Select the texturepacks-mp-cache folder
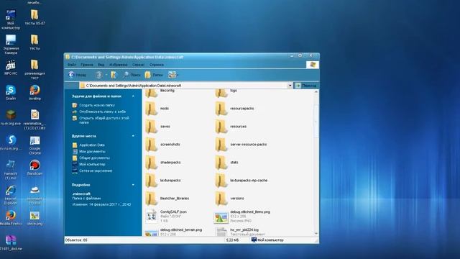Image resolution: width=460 pixels, height=259 pixels. pos(241,181)
